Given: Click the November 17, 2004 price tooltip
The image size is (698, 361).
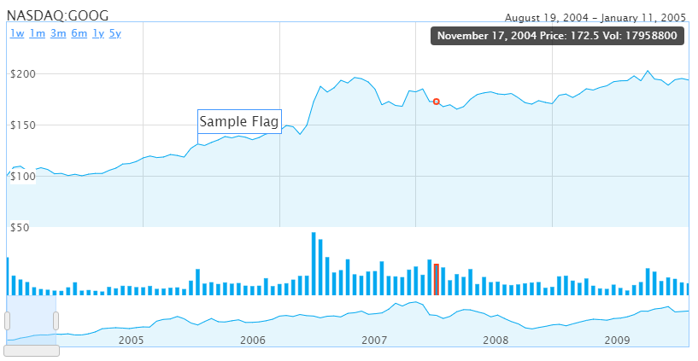Looking at the screenshot, I should click(557, 36).
